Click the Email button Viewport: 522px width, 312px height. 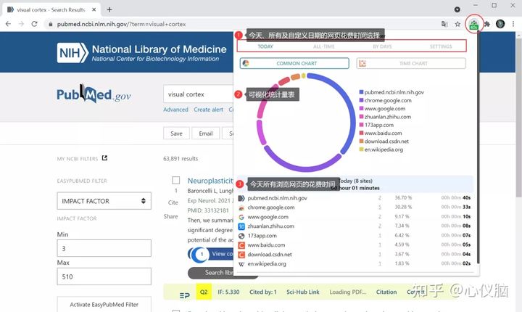click(206, 134)
